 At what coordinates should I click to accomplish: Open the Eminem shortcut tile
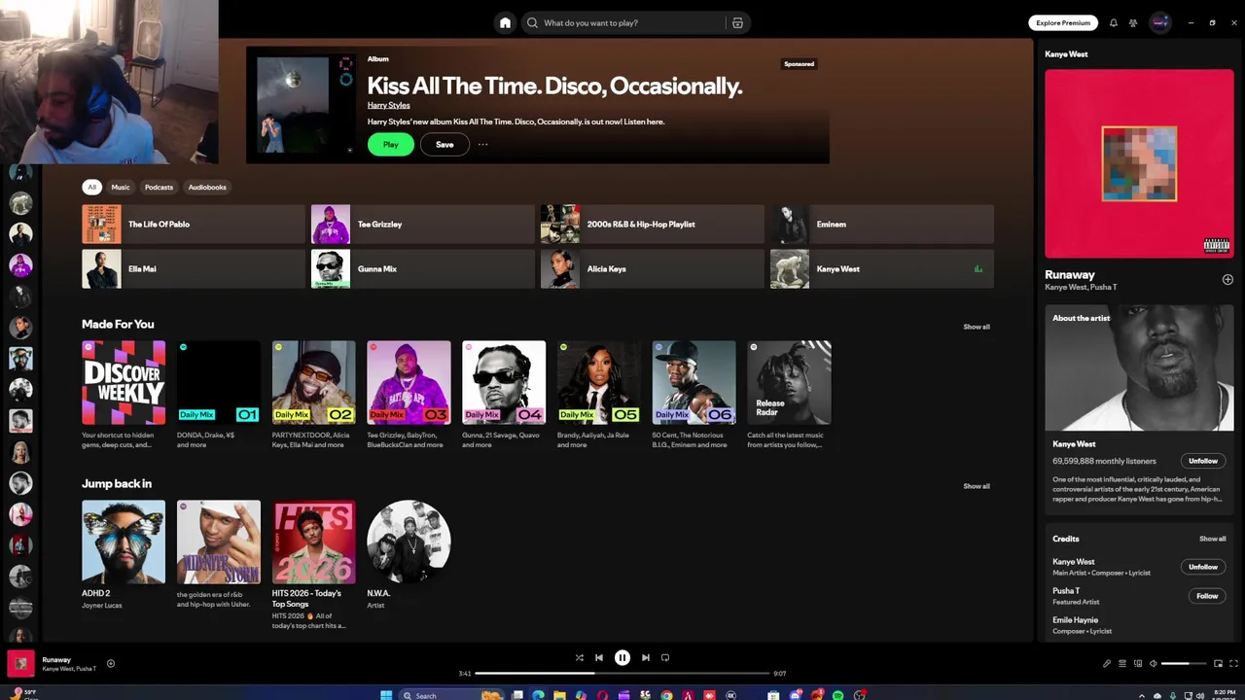point(881,224)
